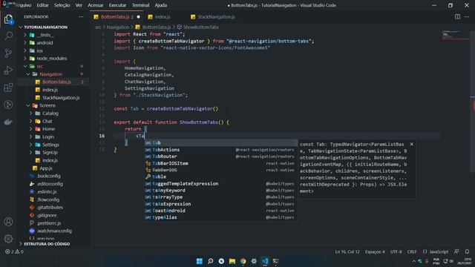Open StackNavigation.js in the explorer tree
The image size is (475, 267).
[61, 97]
